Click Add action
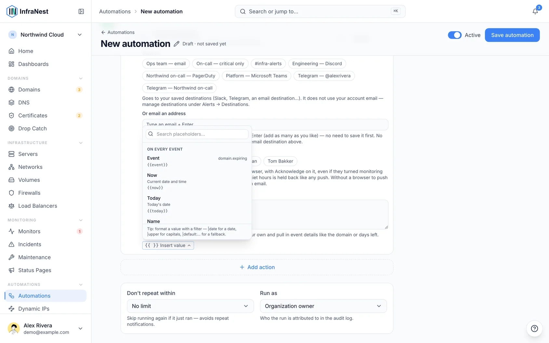 (257, 267)
